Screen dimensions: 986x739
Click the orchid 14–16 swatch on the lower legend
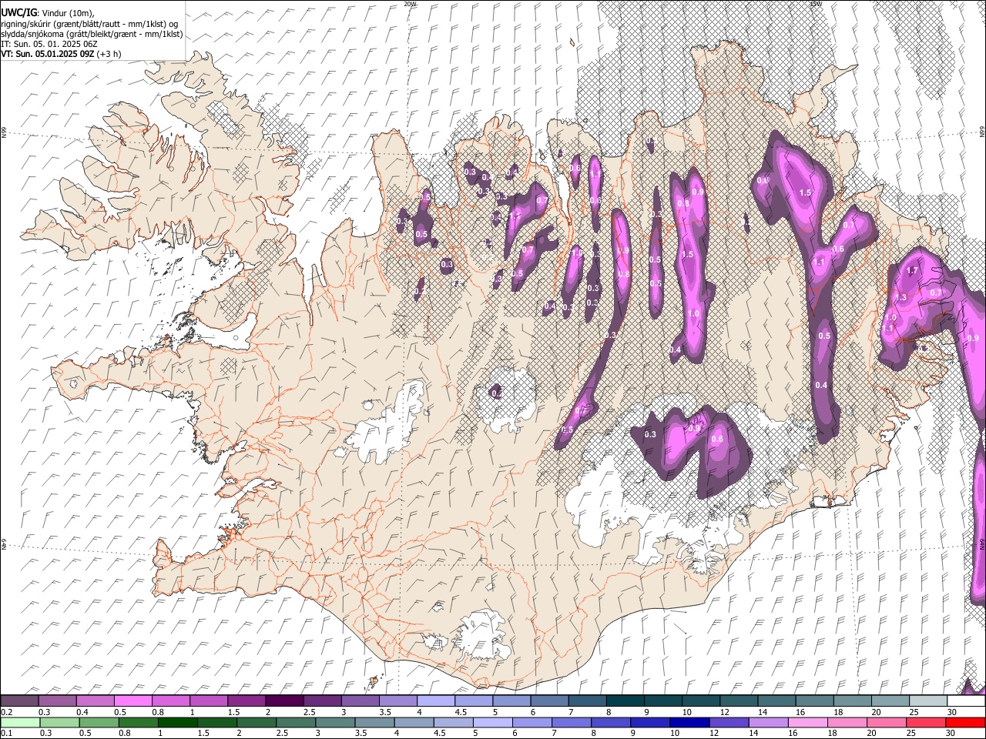click(x=769, y=722)
